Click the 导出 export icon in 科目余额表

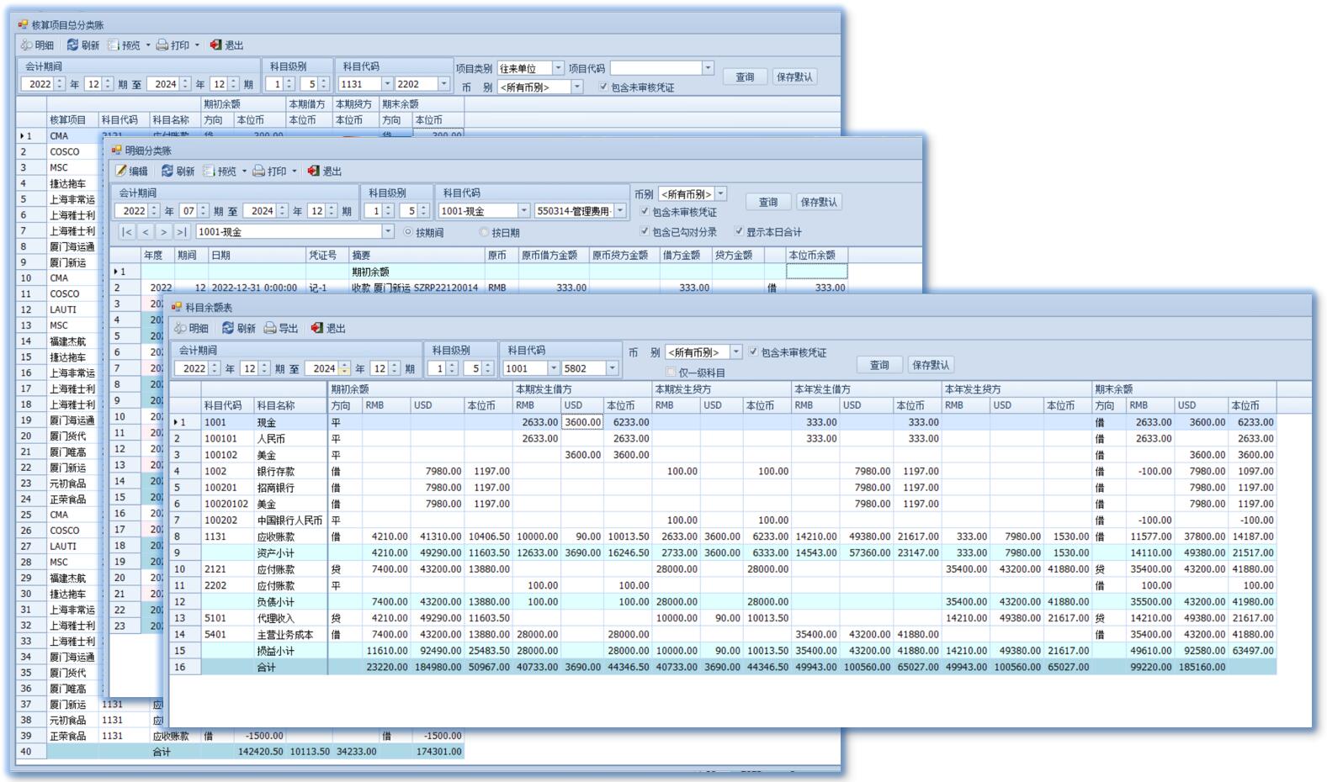[x=270, y=328]
